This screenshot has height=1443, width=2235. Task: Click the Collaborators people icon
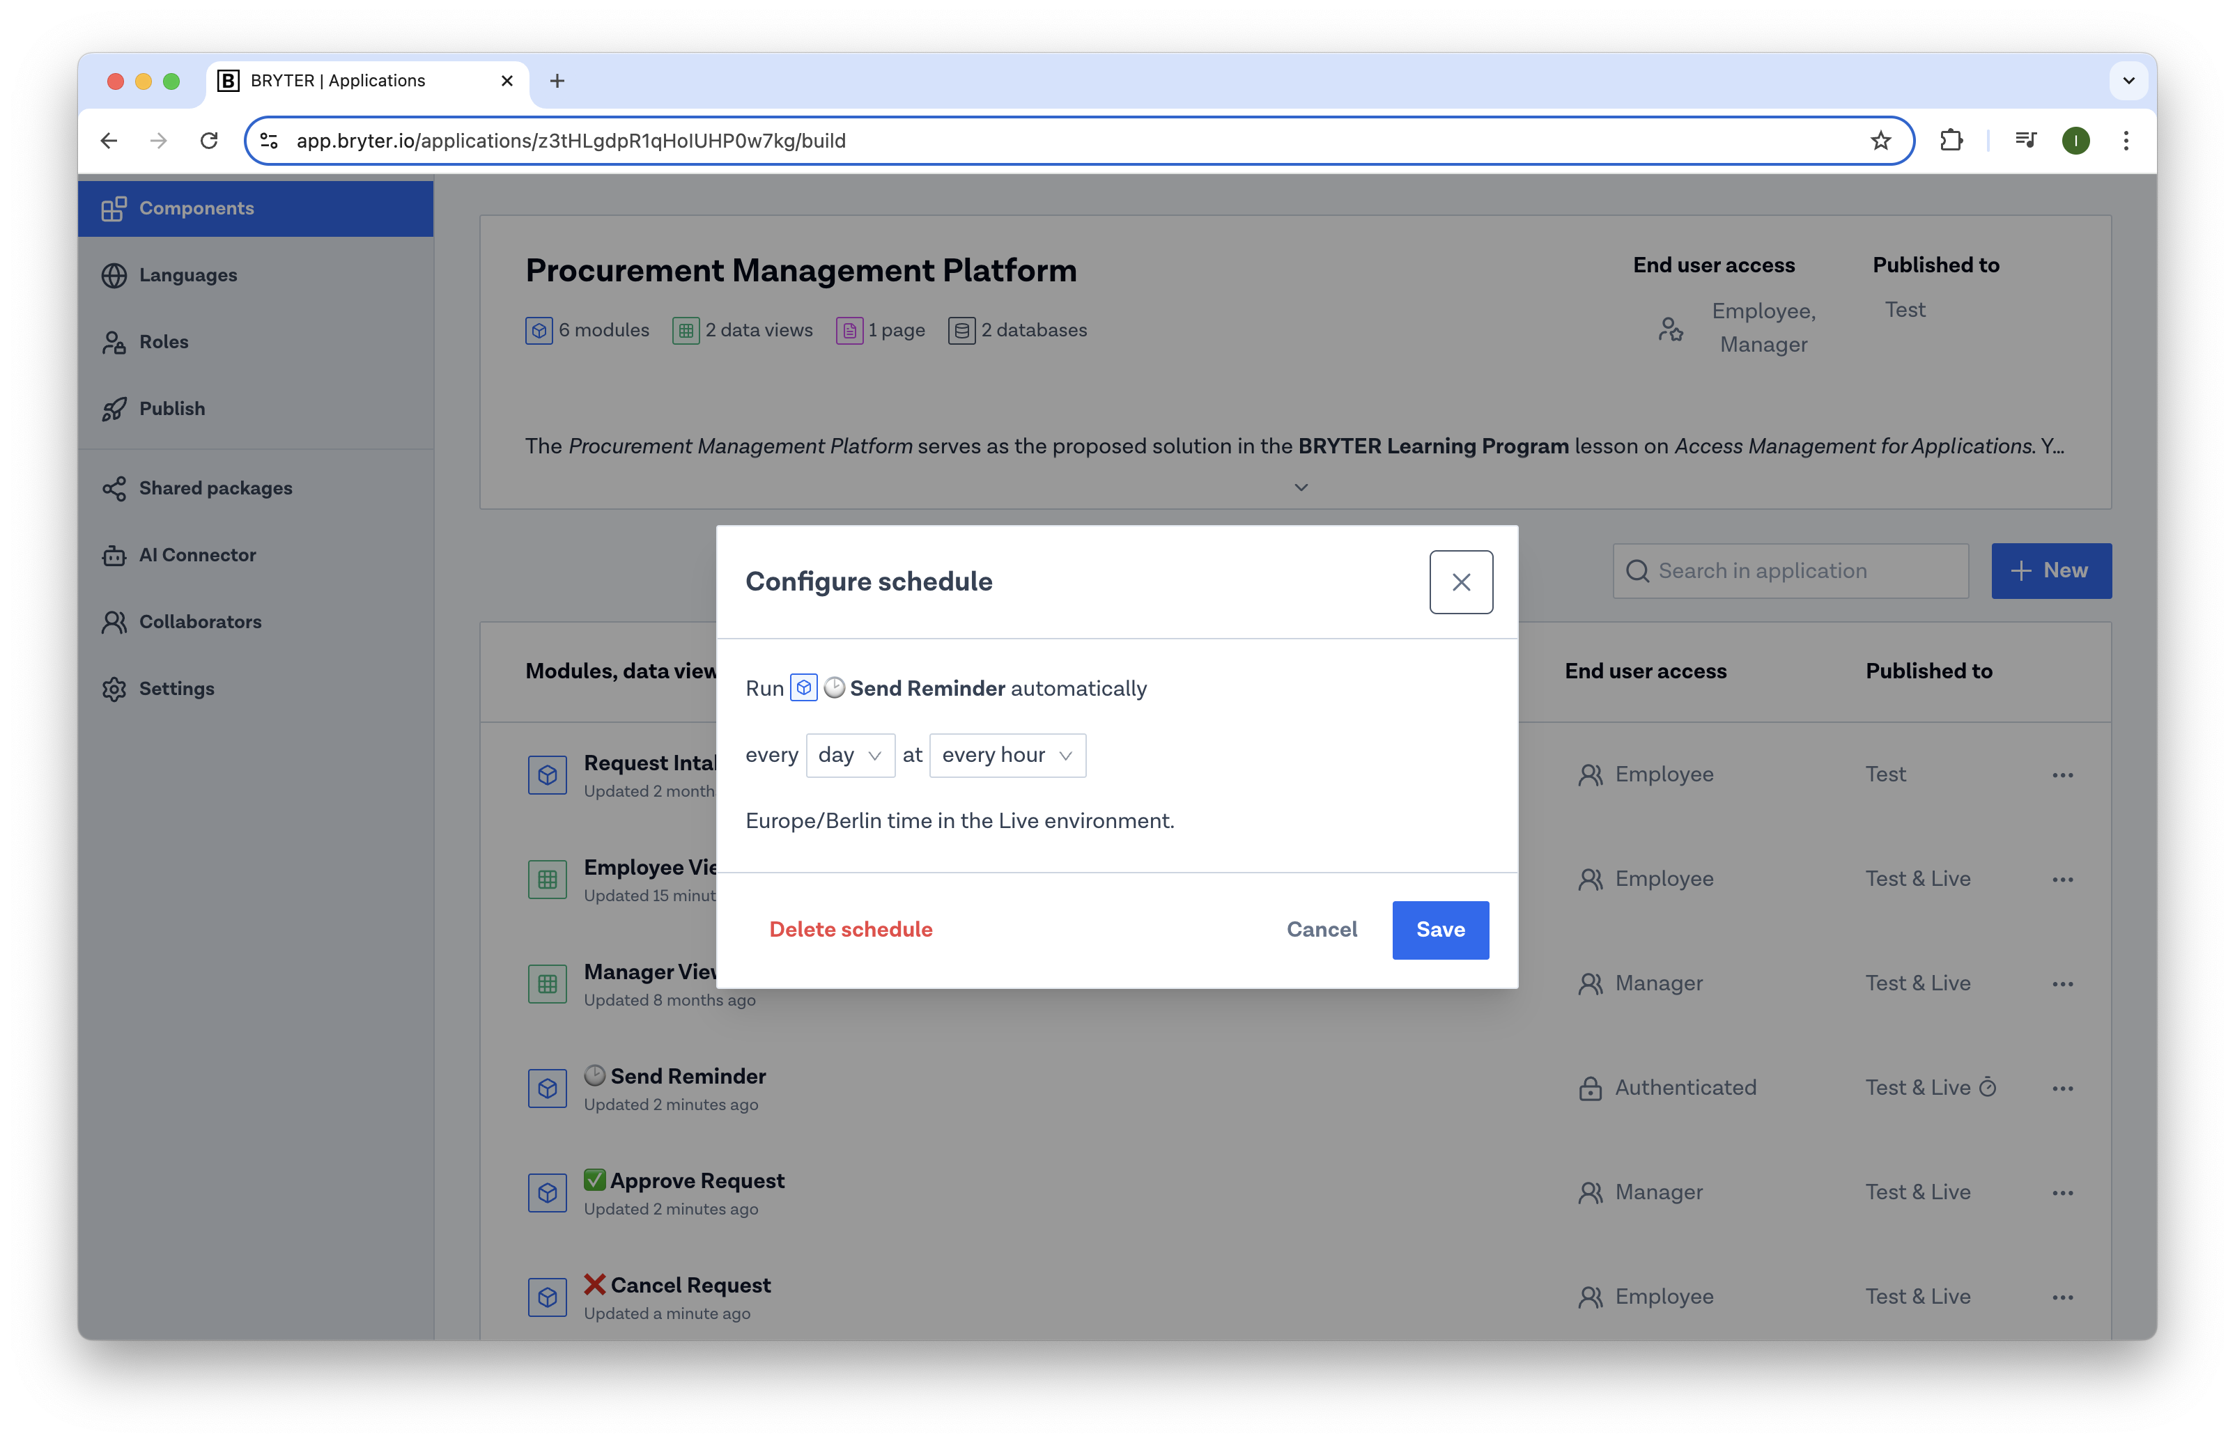pyautogui.click(x=114, y=622)
